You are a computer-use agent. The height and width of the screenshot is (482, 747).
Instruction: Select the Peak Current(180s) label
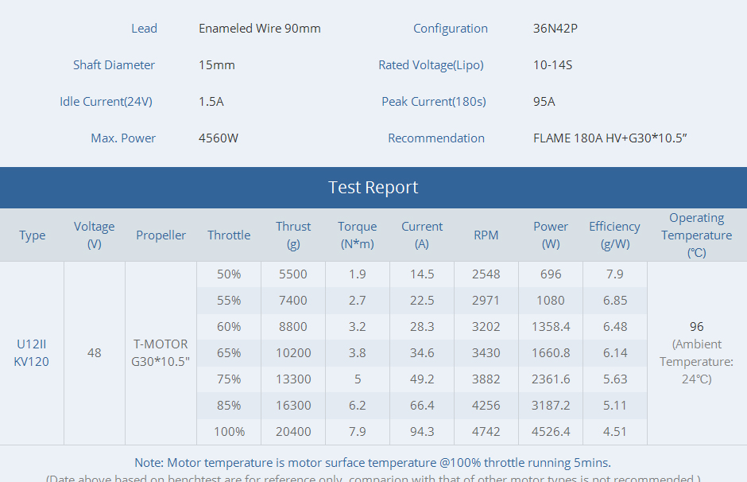point(433,102)
